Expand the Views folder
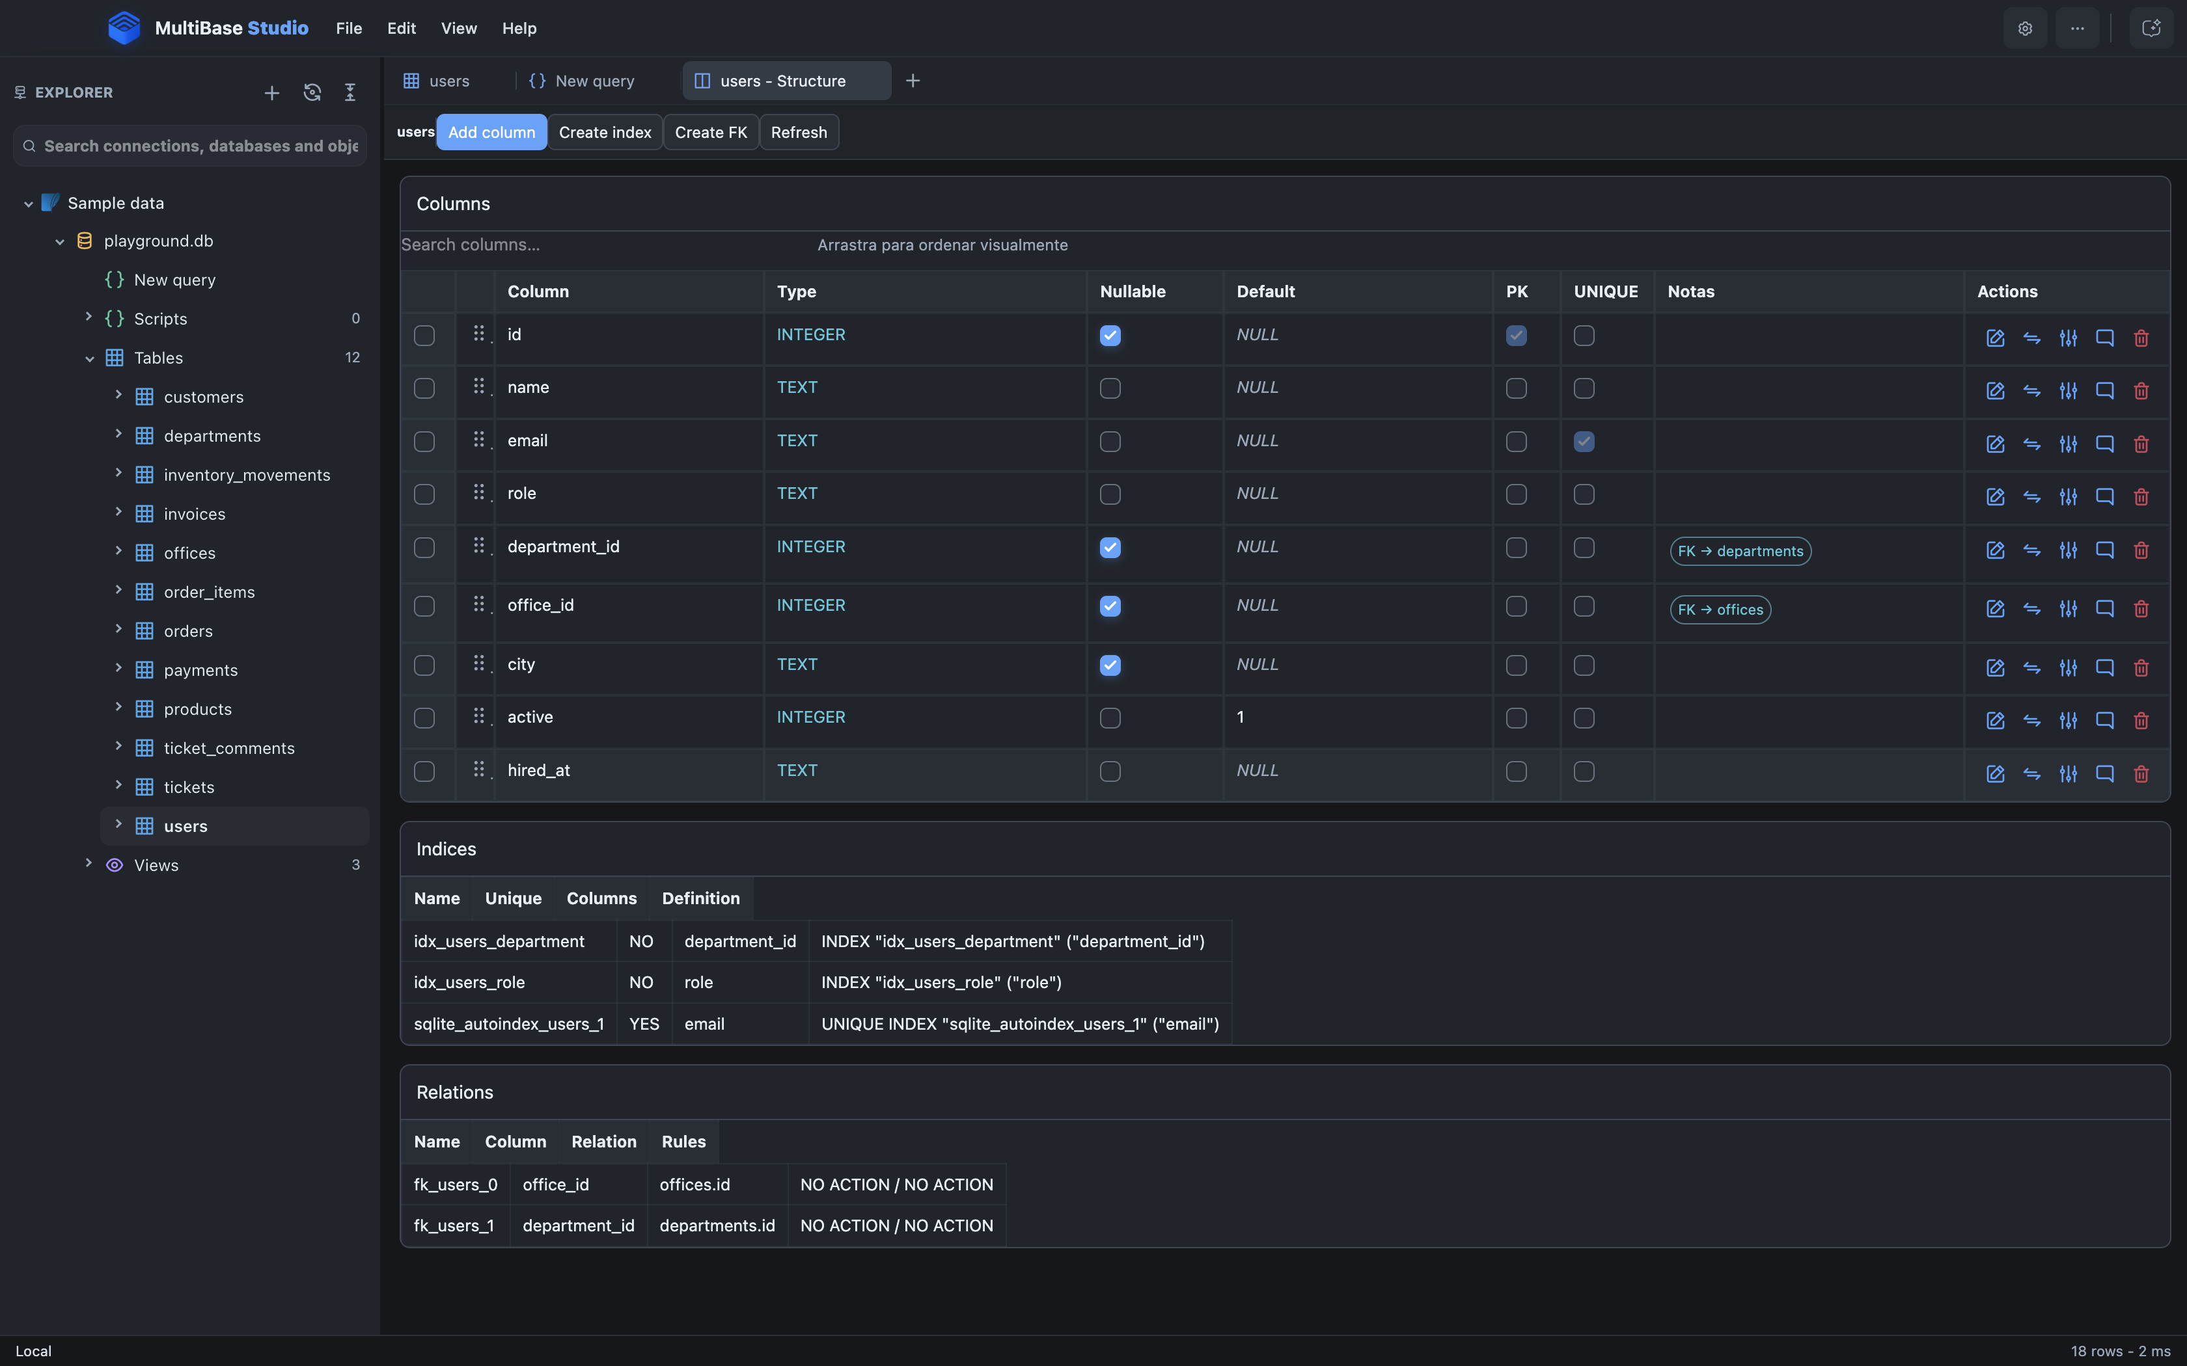2187x1366 pixels. pyautogui.click(x=88, y=864)
